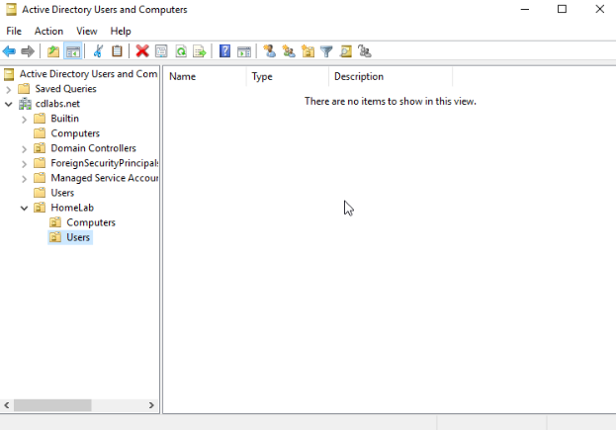616x430 pixels.
Task: Click the Back arrow toolbar icon
Action: [x=9, y=51]
